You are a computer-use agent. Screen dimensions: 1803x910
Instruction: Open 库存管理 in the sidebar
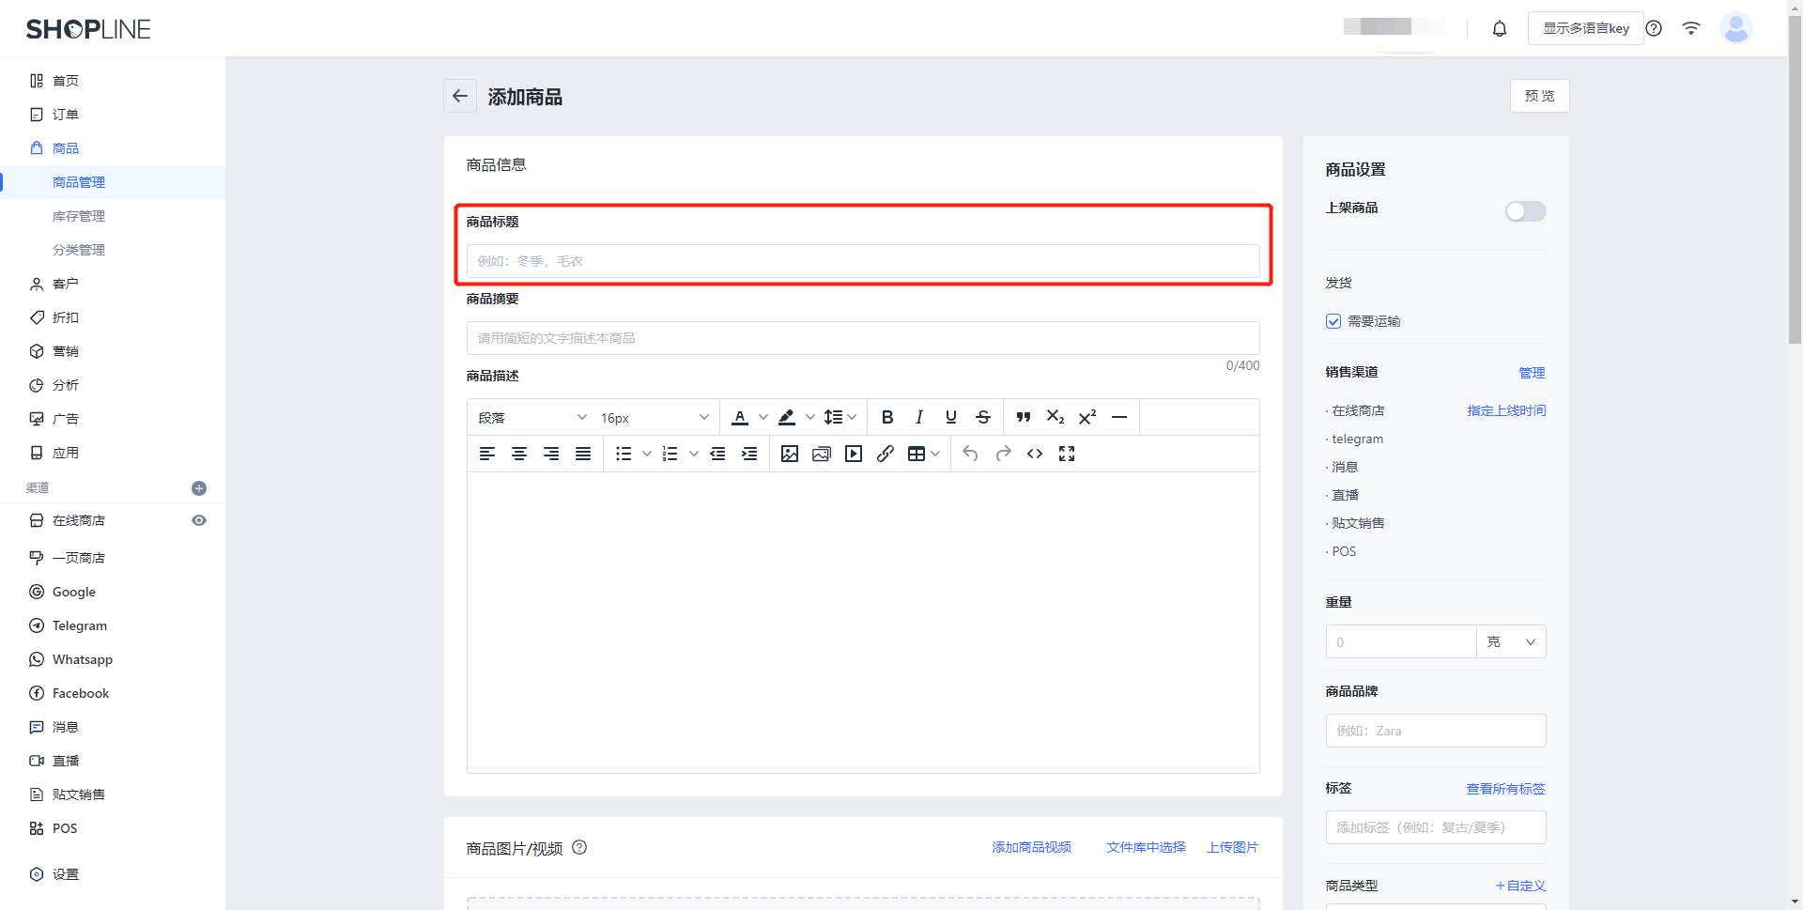click(79, 216)
